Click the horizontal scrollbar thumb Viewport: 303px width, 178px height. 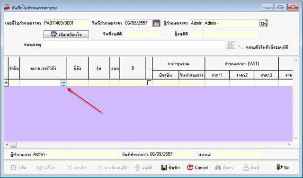(x=14, y=144)
